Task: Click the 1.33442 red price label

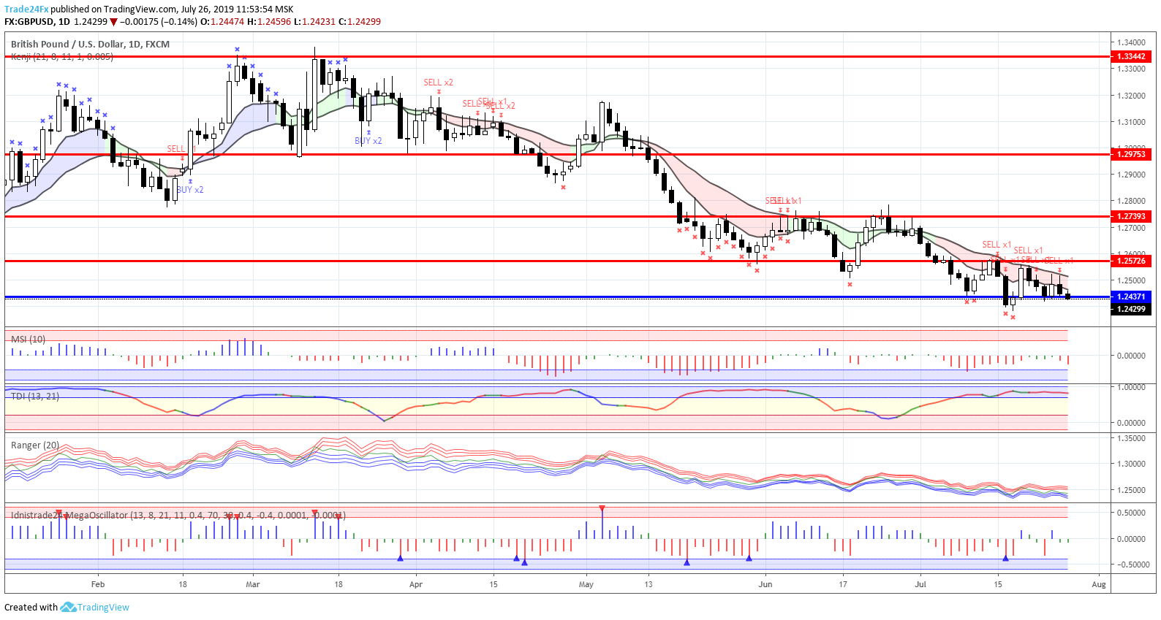Action: (x=1131, y=56)
